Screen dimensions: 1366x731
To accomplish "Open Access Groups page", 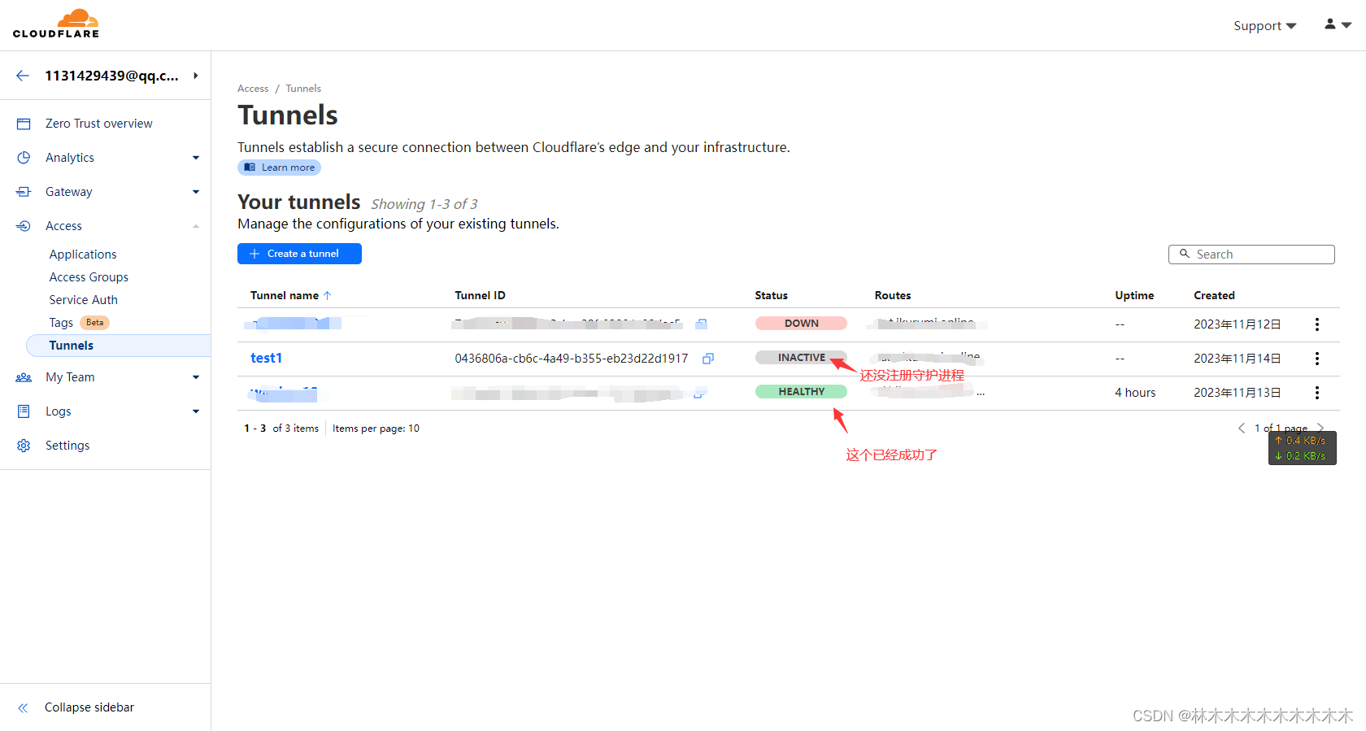I will (89, 277).
